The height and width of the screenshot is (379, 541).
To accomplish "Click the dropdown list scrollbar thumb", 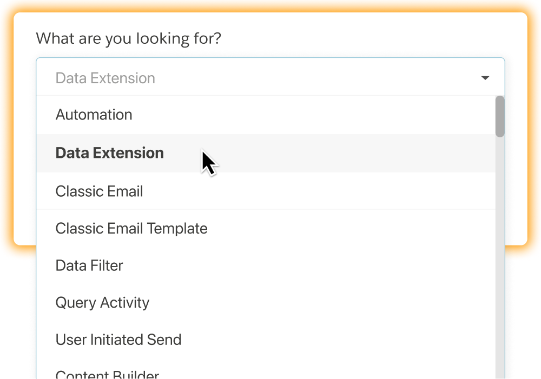I will click(500, 116).
